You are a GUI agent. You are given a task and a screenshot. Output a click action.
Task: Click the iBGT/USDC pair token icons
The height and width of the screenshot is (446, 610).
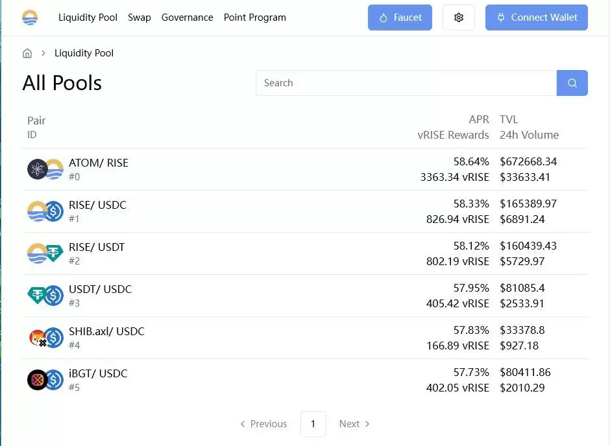[x=45, y=380]
